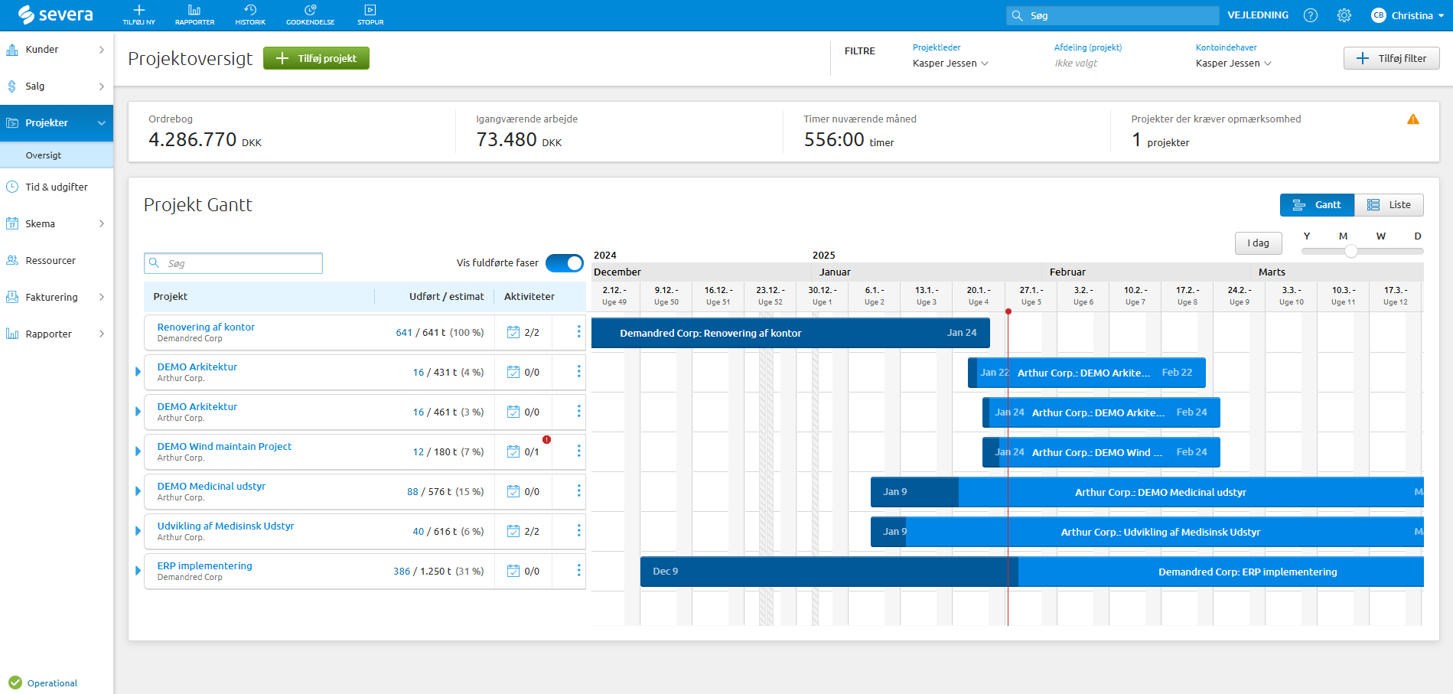Open three-dot menu for Renovering af kontor
The image size is (1453, 694).
click(578, 332)
